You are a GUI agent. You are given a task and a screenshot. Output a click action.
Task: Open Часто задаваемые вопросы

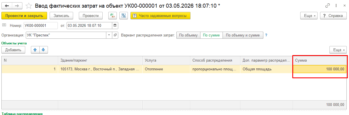[x=160, y=16]
